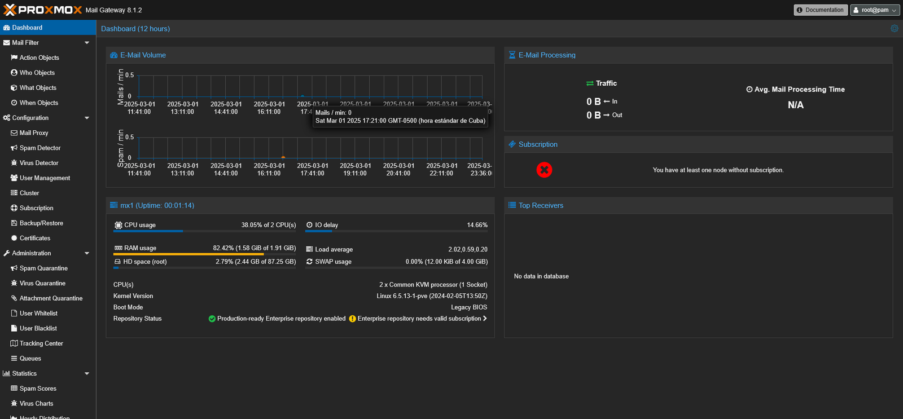The height and width of the screenshot is (419, 903).
Task: Click the User Management people icon
Action: pos(14,178)
